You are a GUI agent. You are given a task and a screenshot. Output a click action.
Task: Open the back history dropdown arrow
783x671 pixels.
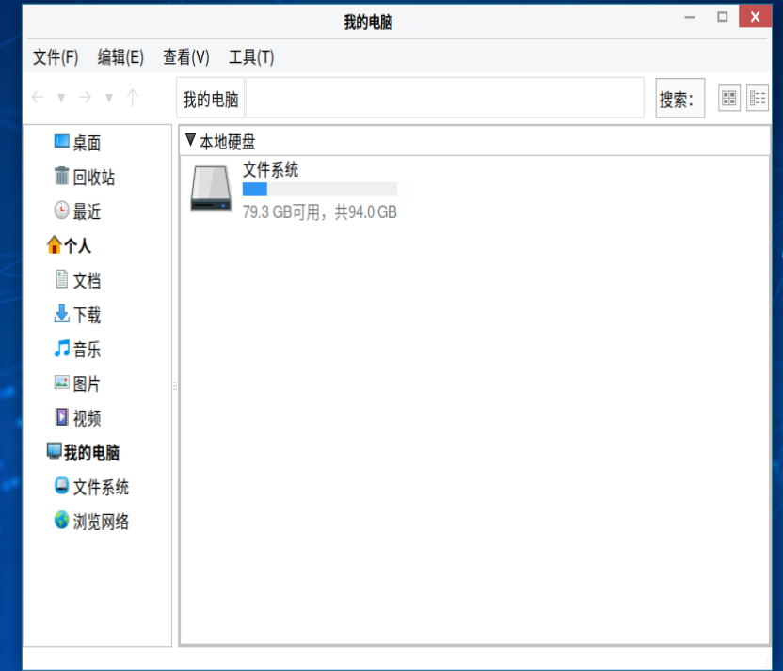pos(61,99)
